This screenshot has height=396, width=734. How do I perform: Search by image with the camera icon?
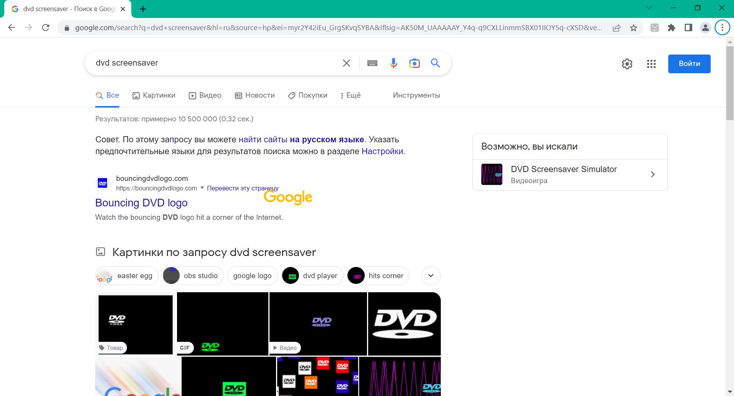pos(414,63)
